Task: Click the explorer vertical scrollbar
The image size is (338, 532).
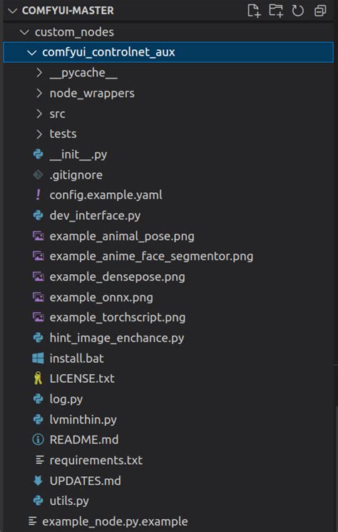Action: tap(336, 468)
